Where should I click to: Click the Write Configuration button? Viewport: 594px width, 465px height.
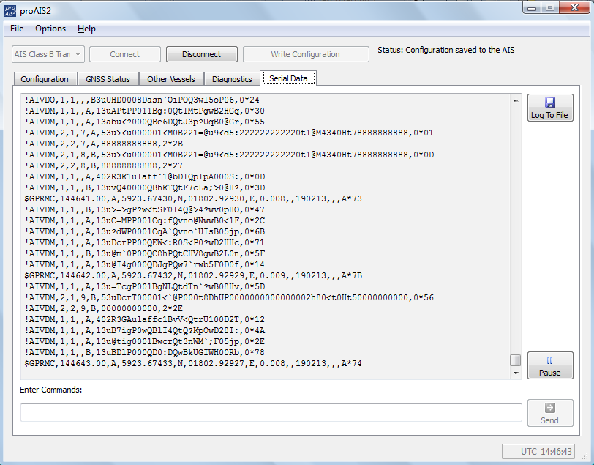pyautogui.click(x=306, y=54)
